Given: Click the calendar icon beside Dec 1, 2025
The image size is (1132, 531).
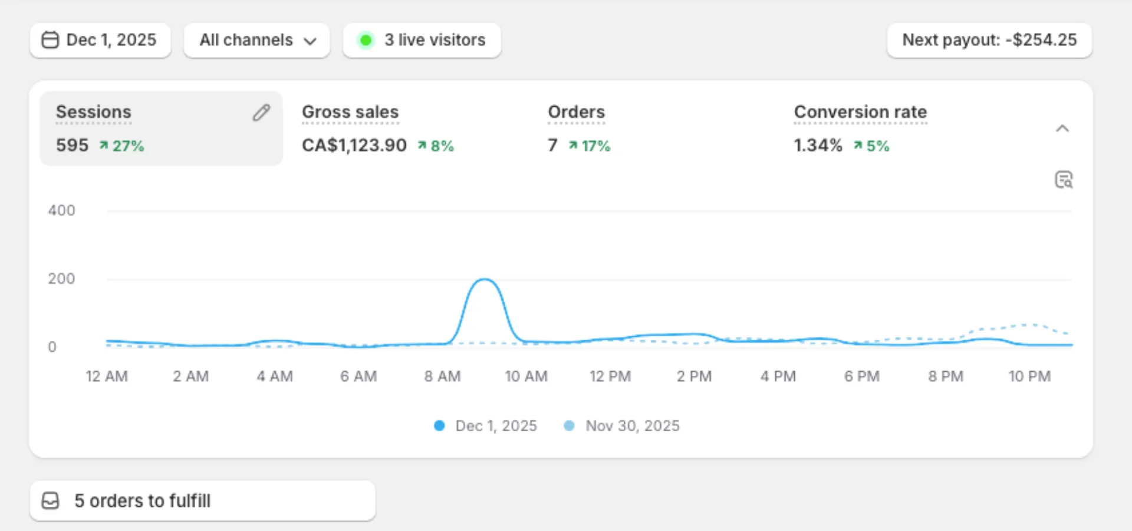Looking at the screenshot, I should pyautogui.click(x=50, y=40).
